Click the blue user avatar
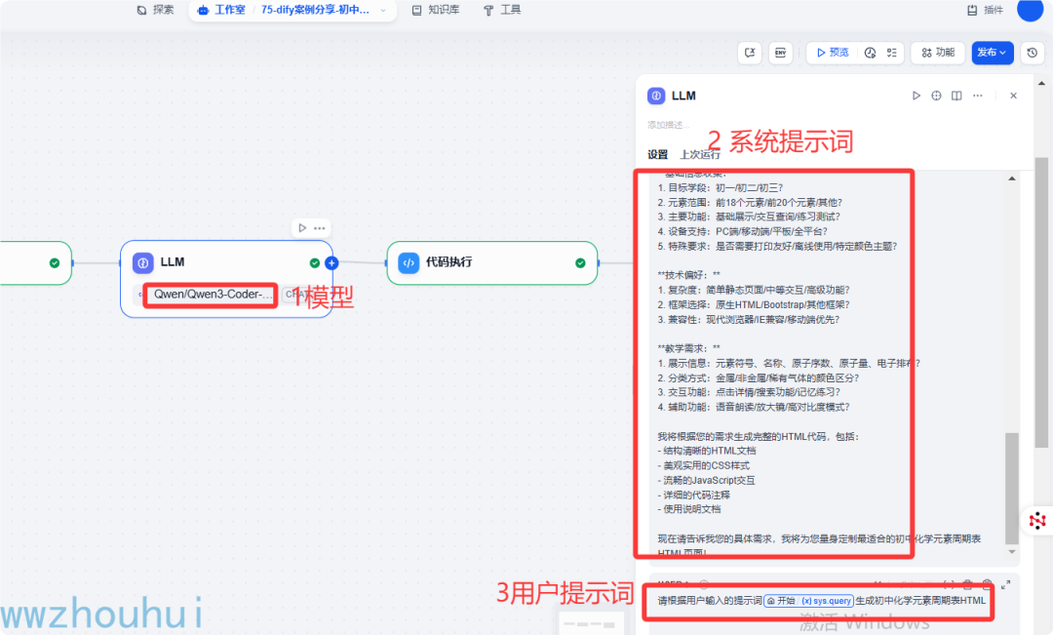Image resolution: width=1053 pixels, height=635 pixels. tap(1030, 10)
